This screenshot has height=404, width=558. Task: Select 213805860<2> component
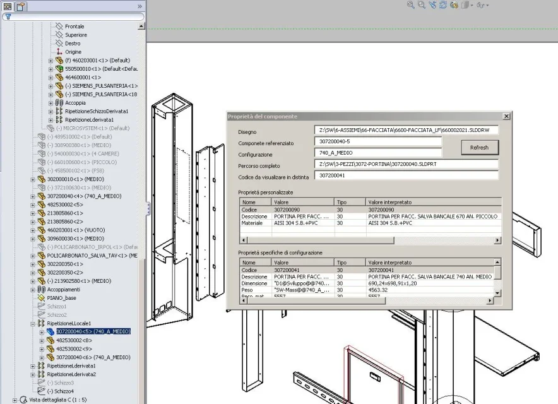[x=65, y=222]
